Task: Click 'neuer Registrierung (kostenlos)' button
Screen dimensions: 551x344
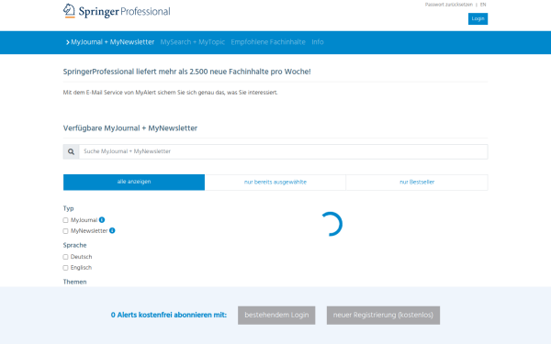Action: [383, 316]
